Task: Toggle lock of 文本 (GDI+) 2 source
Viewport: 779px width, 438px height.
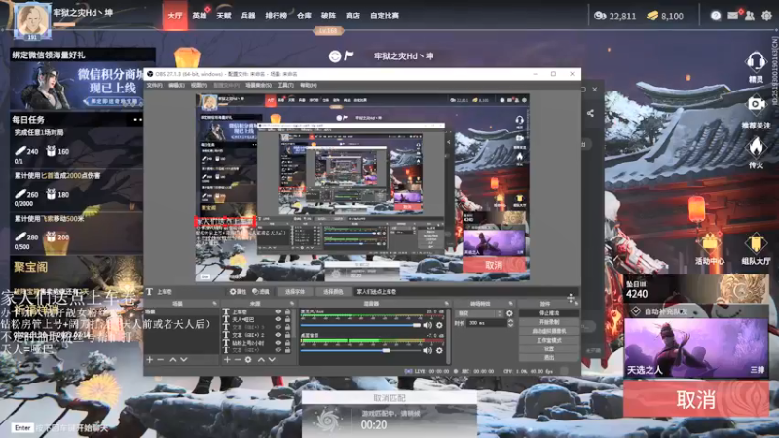Action: (x=287, y=335)
